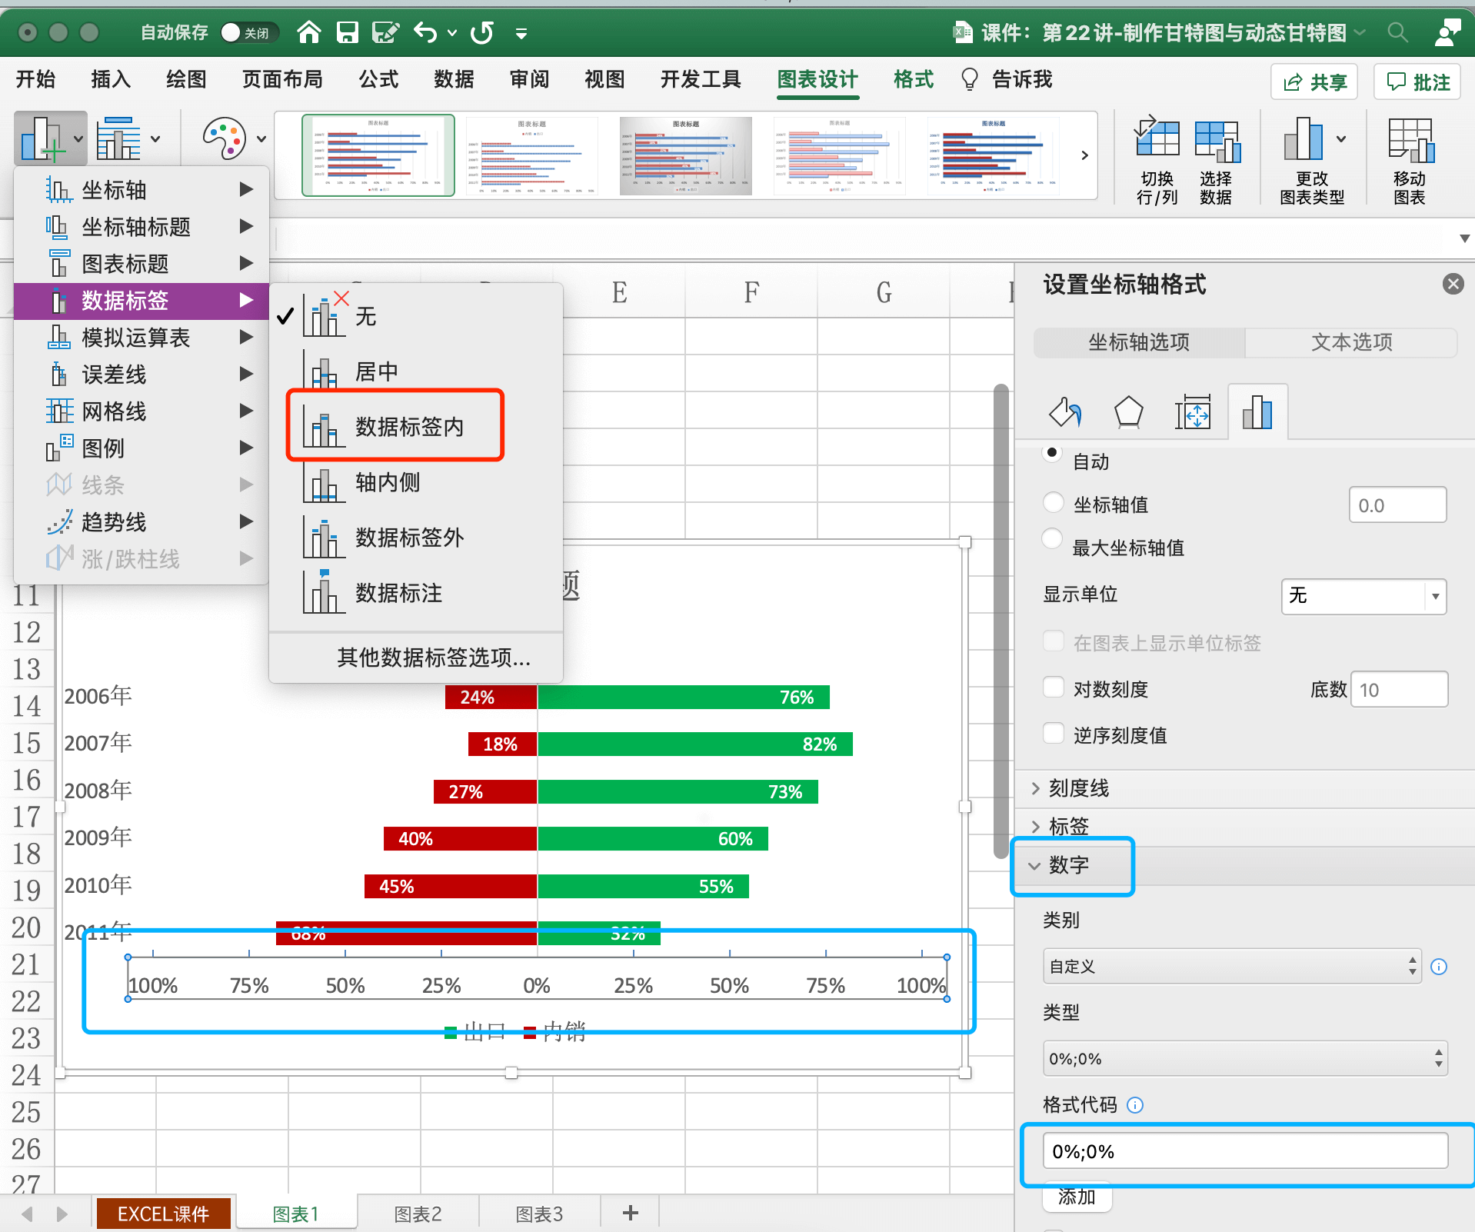Select the 自动 radio button

[x=1051, y=452]
